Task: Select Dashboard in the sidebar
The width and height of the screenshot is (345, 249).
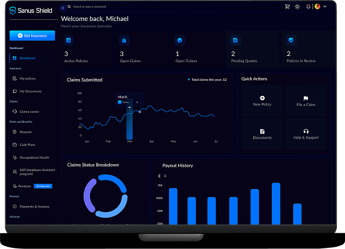Action: (33, 58)
